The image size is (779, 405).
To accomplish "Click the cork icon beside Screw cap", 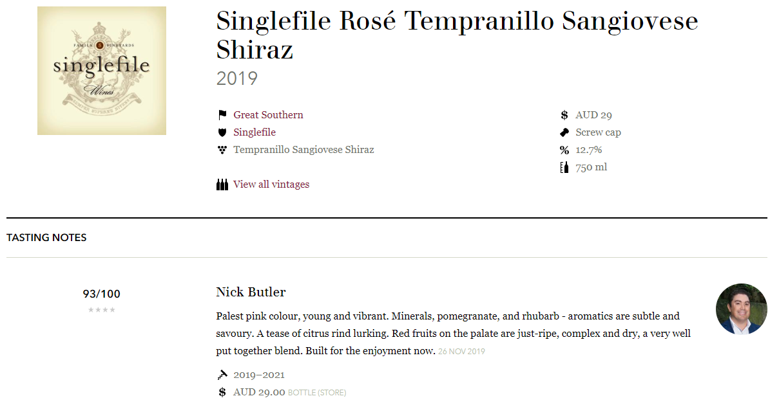I will click(x=564, y=132).
